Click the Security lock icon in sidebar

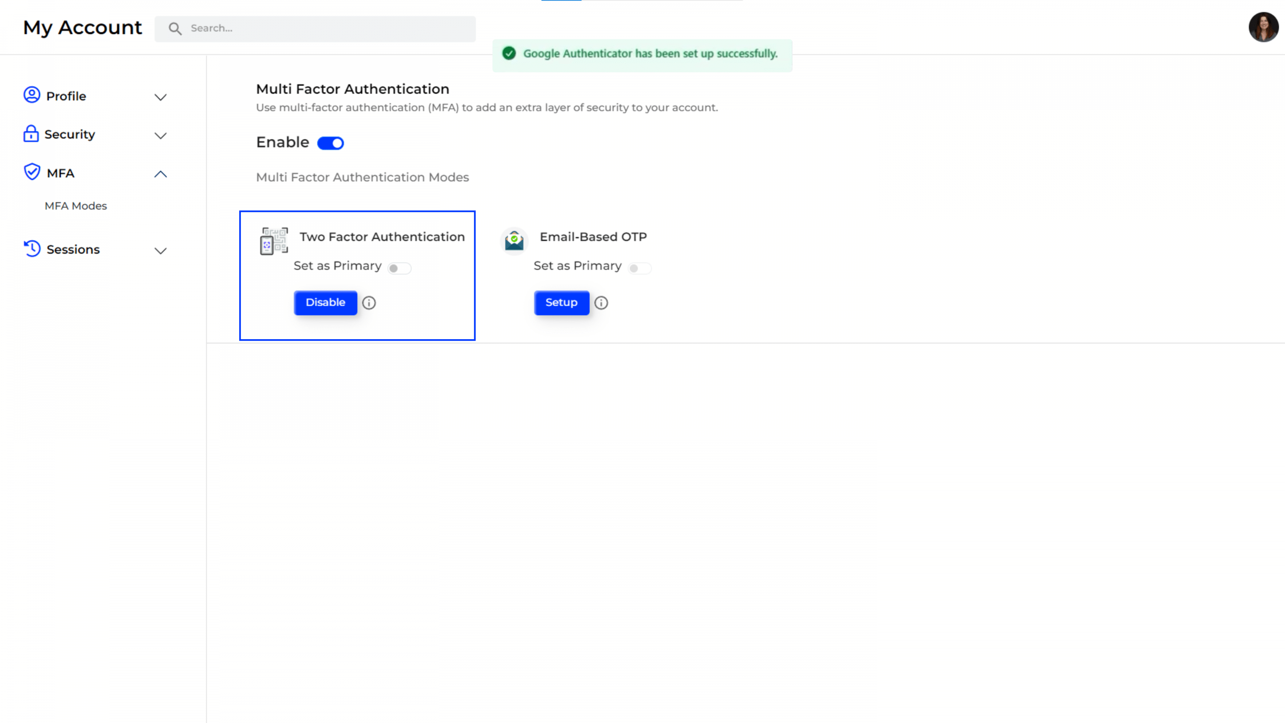pos(31,134)
